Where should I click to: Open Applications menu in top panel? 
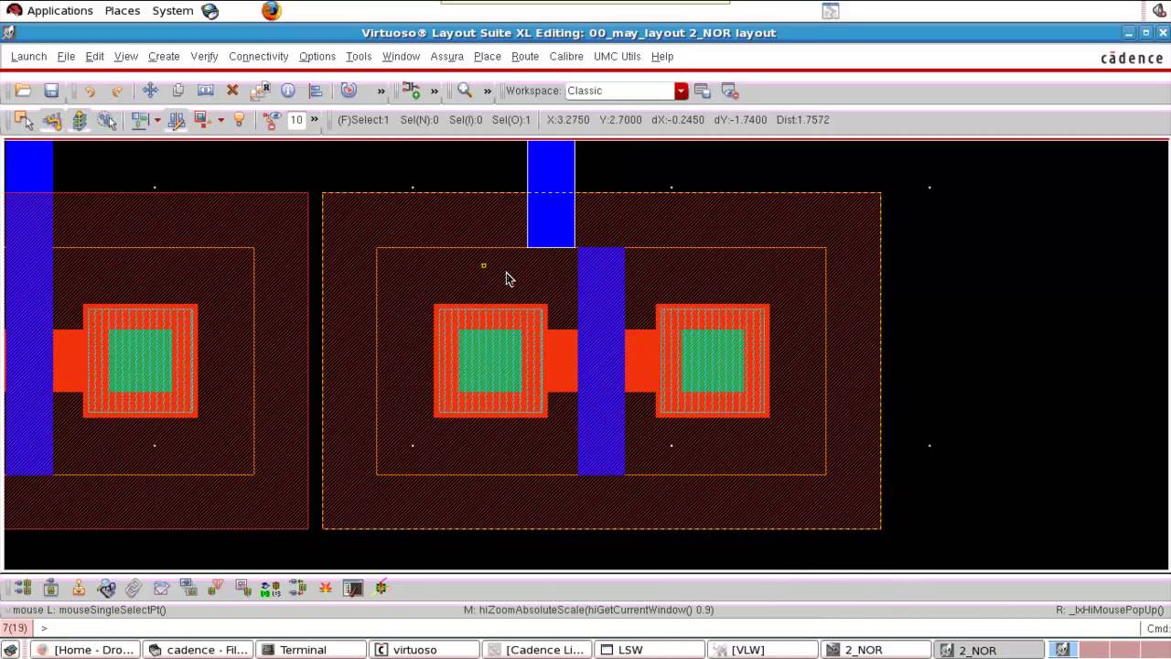coord(50,11)
